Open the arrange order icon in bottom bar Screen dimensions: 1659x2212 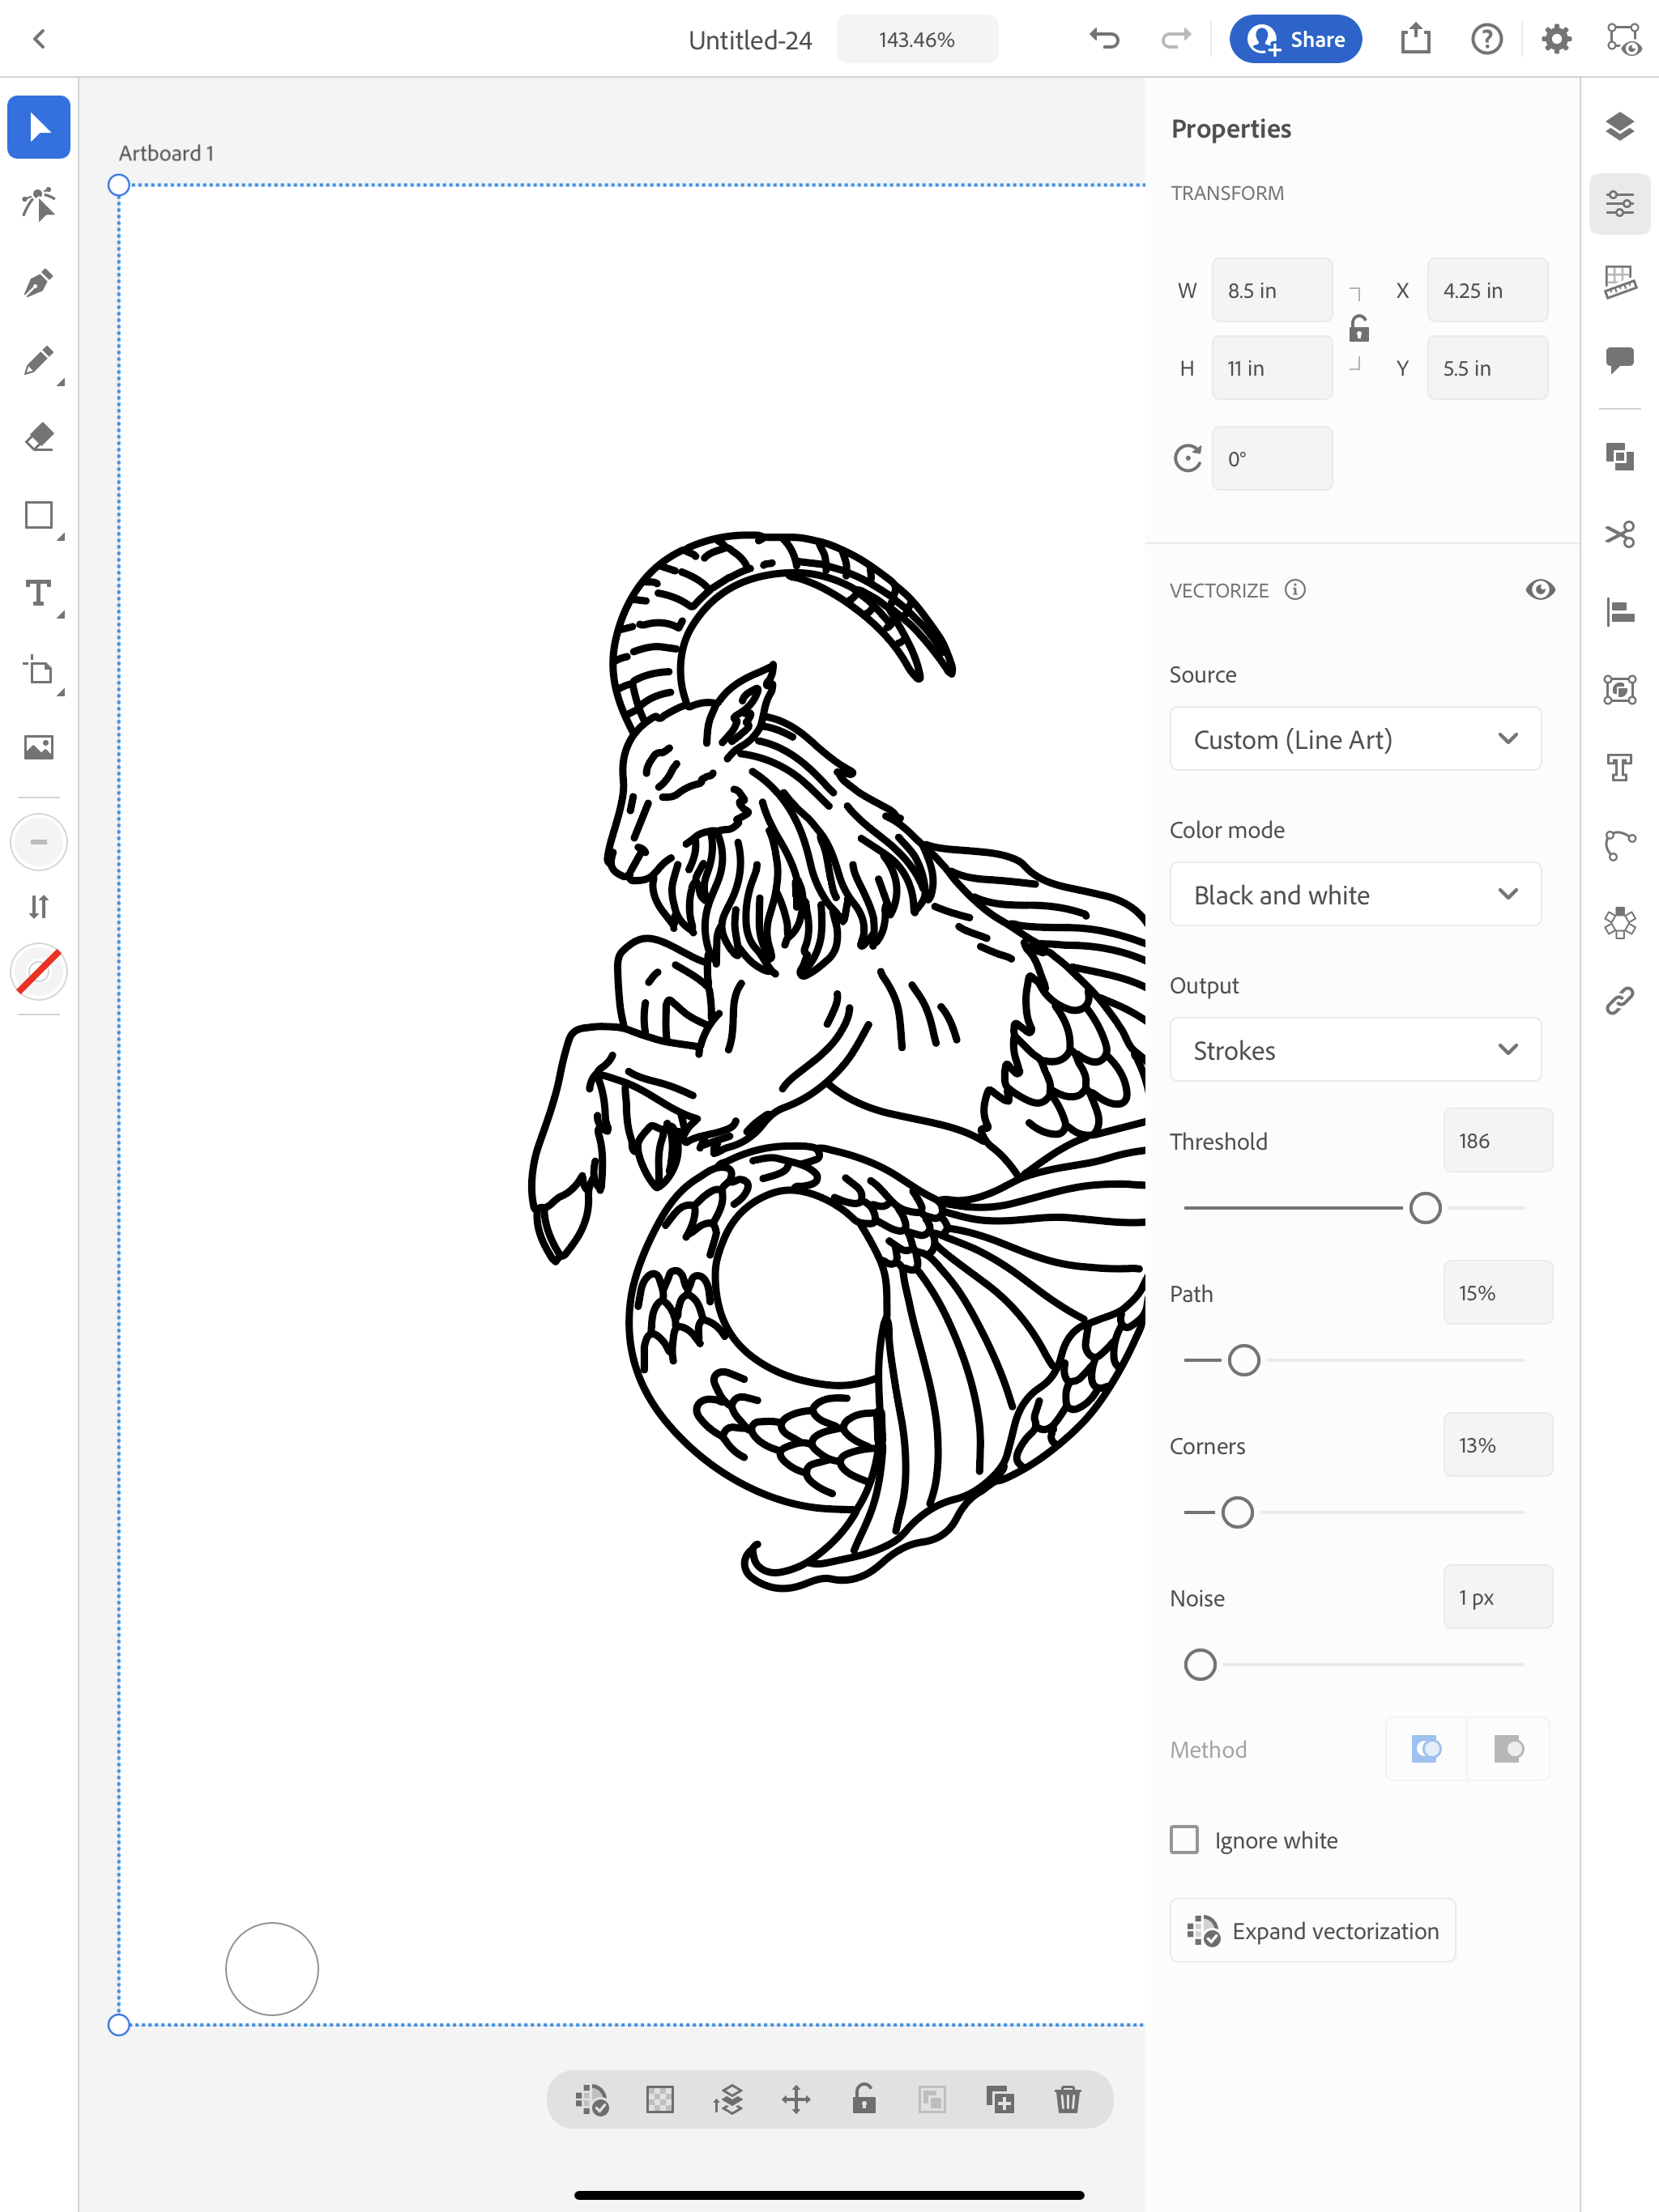tap(728, 2100)
